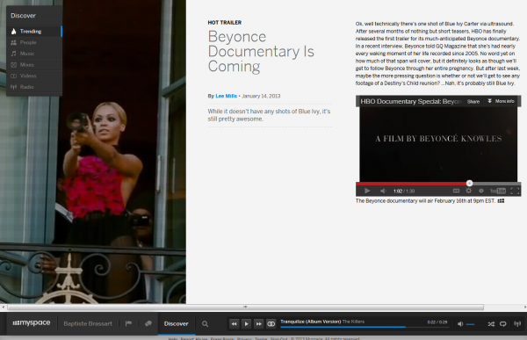
Task: Click the People icon in sidebar
Action: point(13,42)
